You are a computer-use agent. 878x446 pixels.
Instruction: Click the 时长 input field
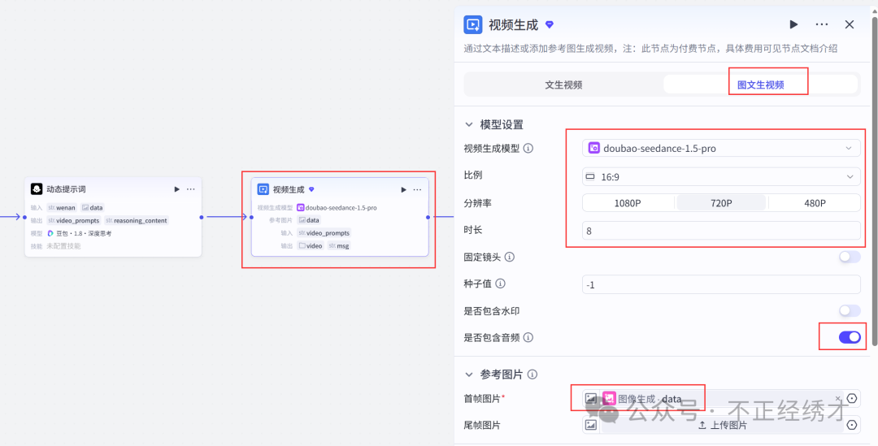pos(721,230)
